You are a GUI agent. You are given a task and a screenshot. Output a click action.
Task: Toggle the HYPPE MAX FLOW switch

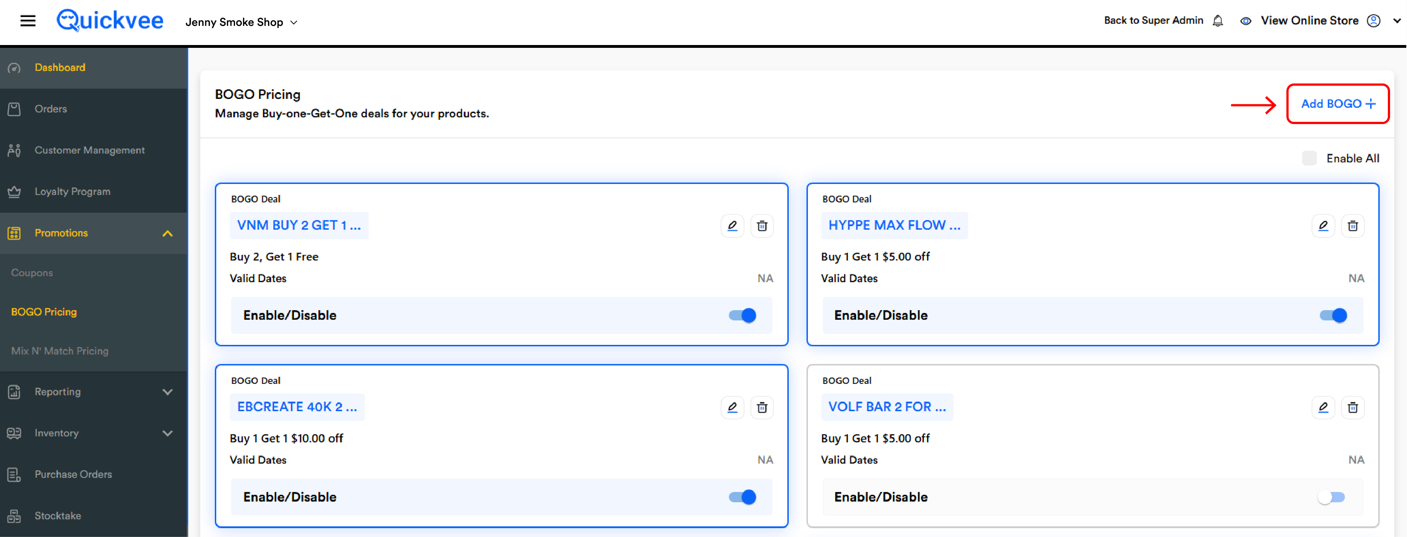(x=1333, y=315)
